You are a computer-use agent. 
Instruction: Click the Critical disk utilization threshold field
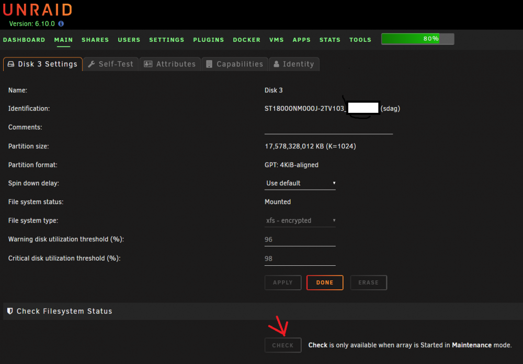[x=300, y=259]
